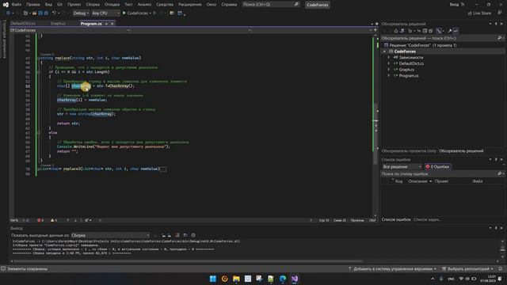Click the warning count indicator below editor

point(54,220)
